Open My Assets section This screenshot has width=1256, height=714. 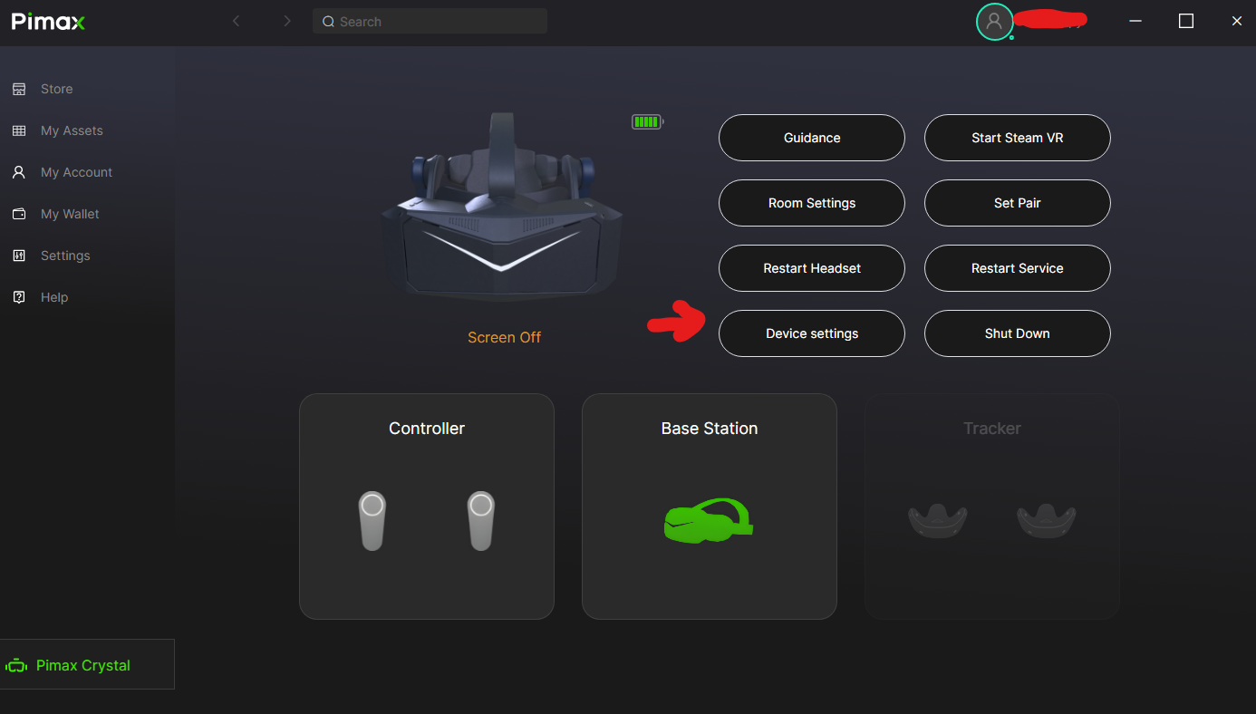(72, 130)
